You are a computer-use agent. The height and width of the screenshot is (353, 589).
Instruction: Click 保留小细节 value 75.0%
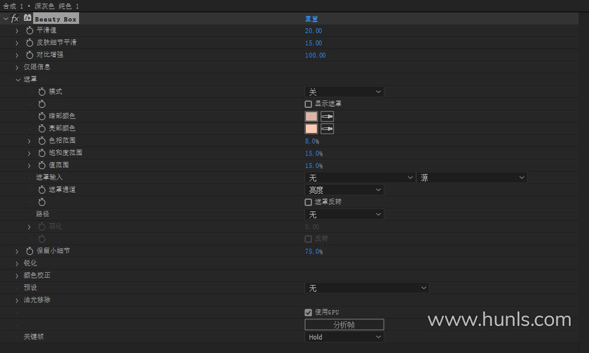pyautogui.click(x=314, y=251)
